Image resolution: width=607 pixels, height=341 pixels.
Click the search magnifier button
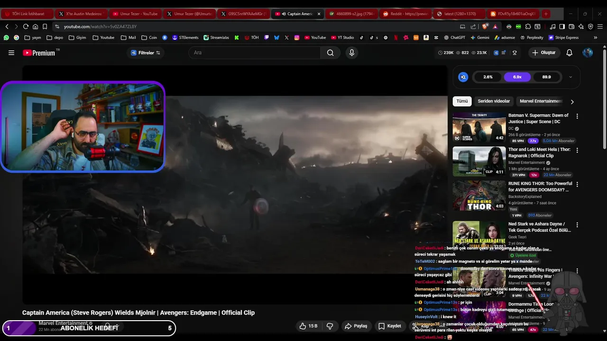pos(330,53)
